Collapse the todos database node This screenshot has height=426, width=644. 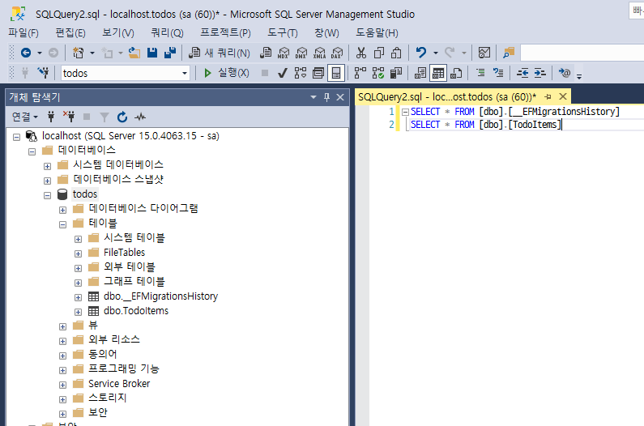tap(48, 194)
